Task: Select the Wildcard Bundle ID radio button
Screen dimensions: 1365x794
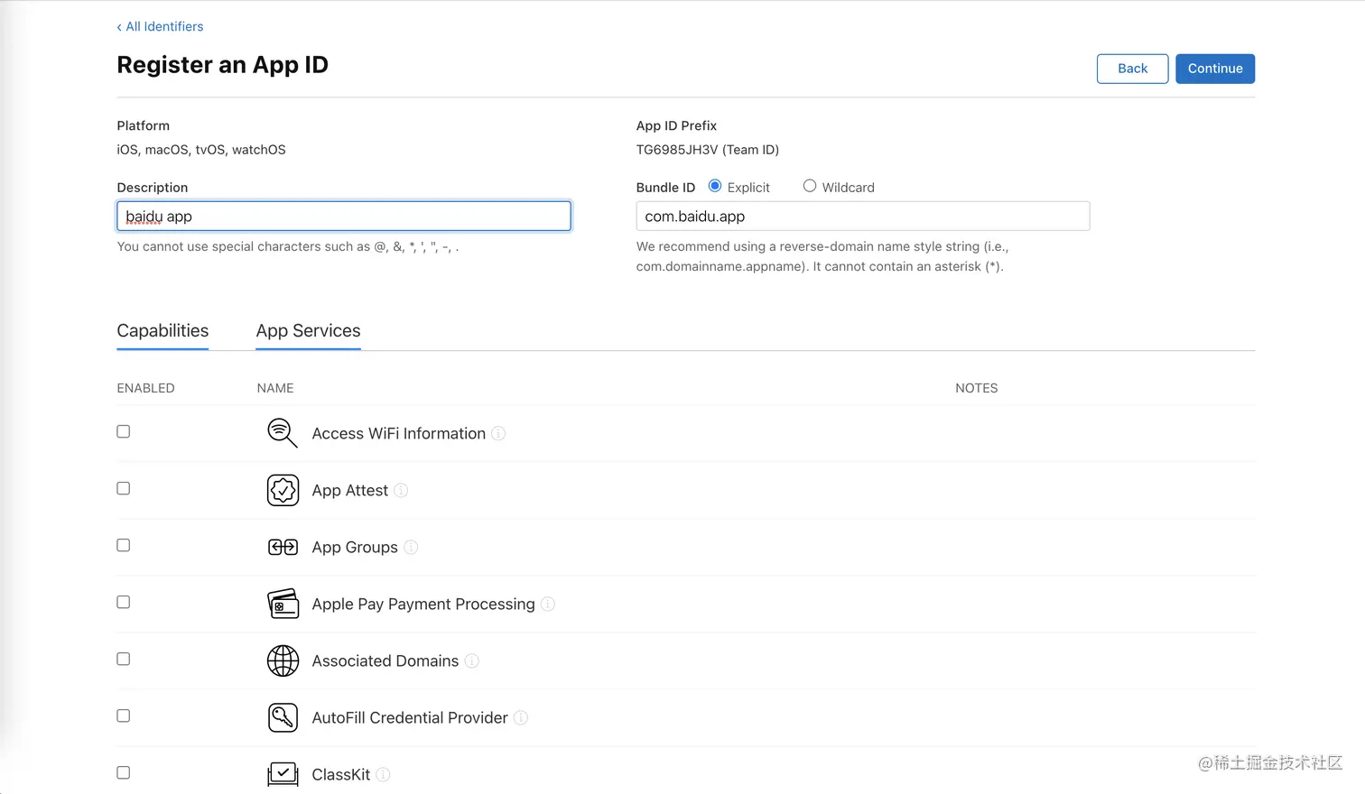Action: (810, 186)
